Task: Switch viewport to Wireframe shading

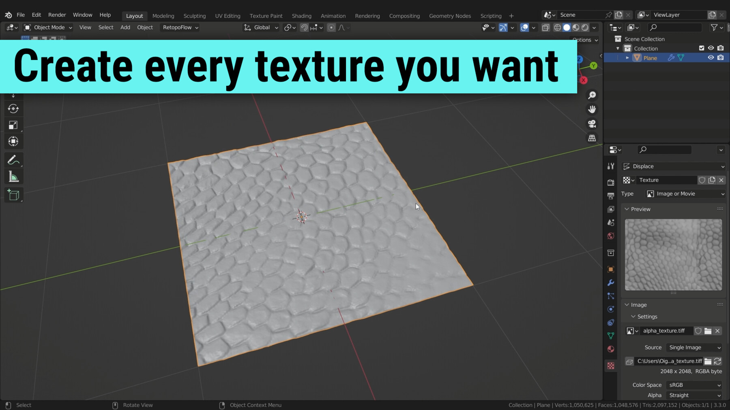Action: (x=558, y=28)
